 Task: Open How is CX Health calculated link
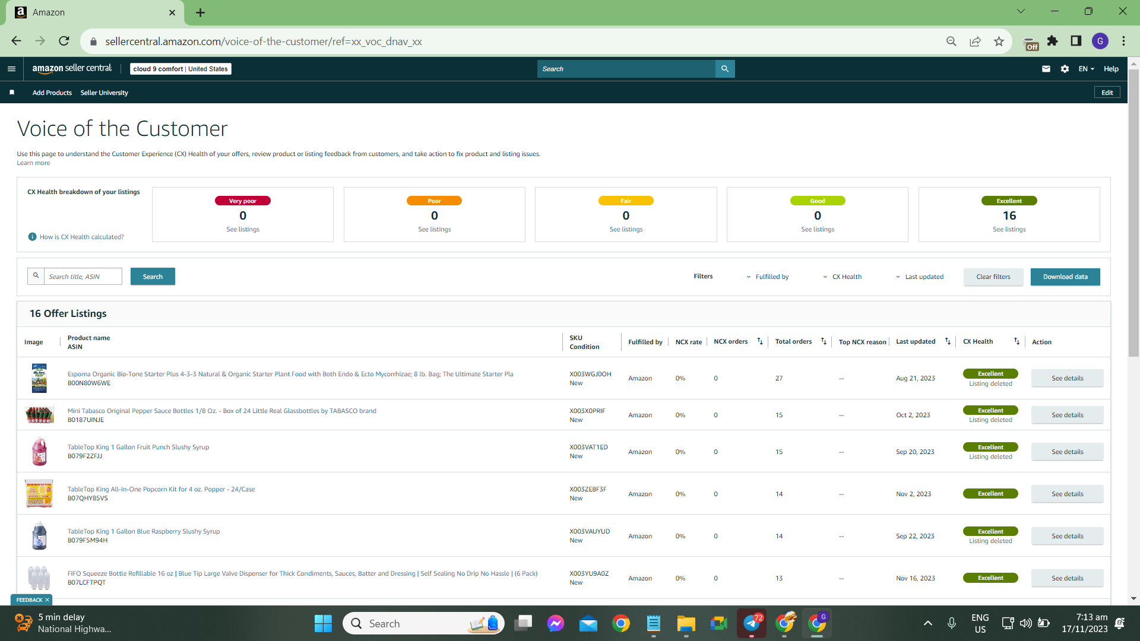tap(82, 237)
